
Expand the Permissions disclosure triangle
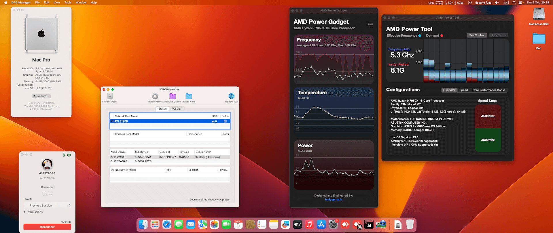coord(25,212)
